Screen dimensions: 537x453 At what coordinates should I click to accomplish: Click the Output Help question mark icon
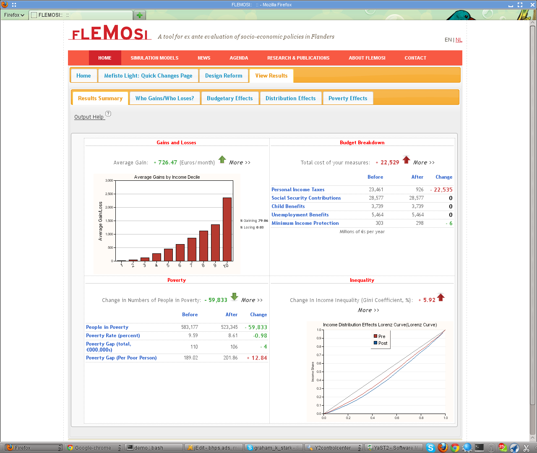(108, 114)
